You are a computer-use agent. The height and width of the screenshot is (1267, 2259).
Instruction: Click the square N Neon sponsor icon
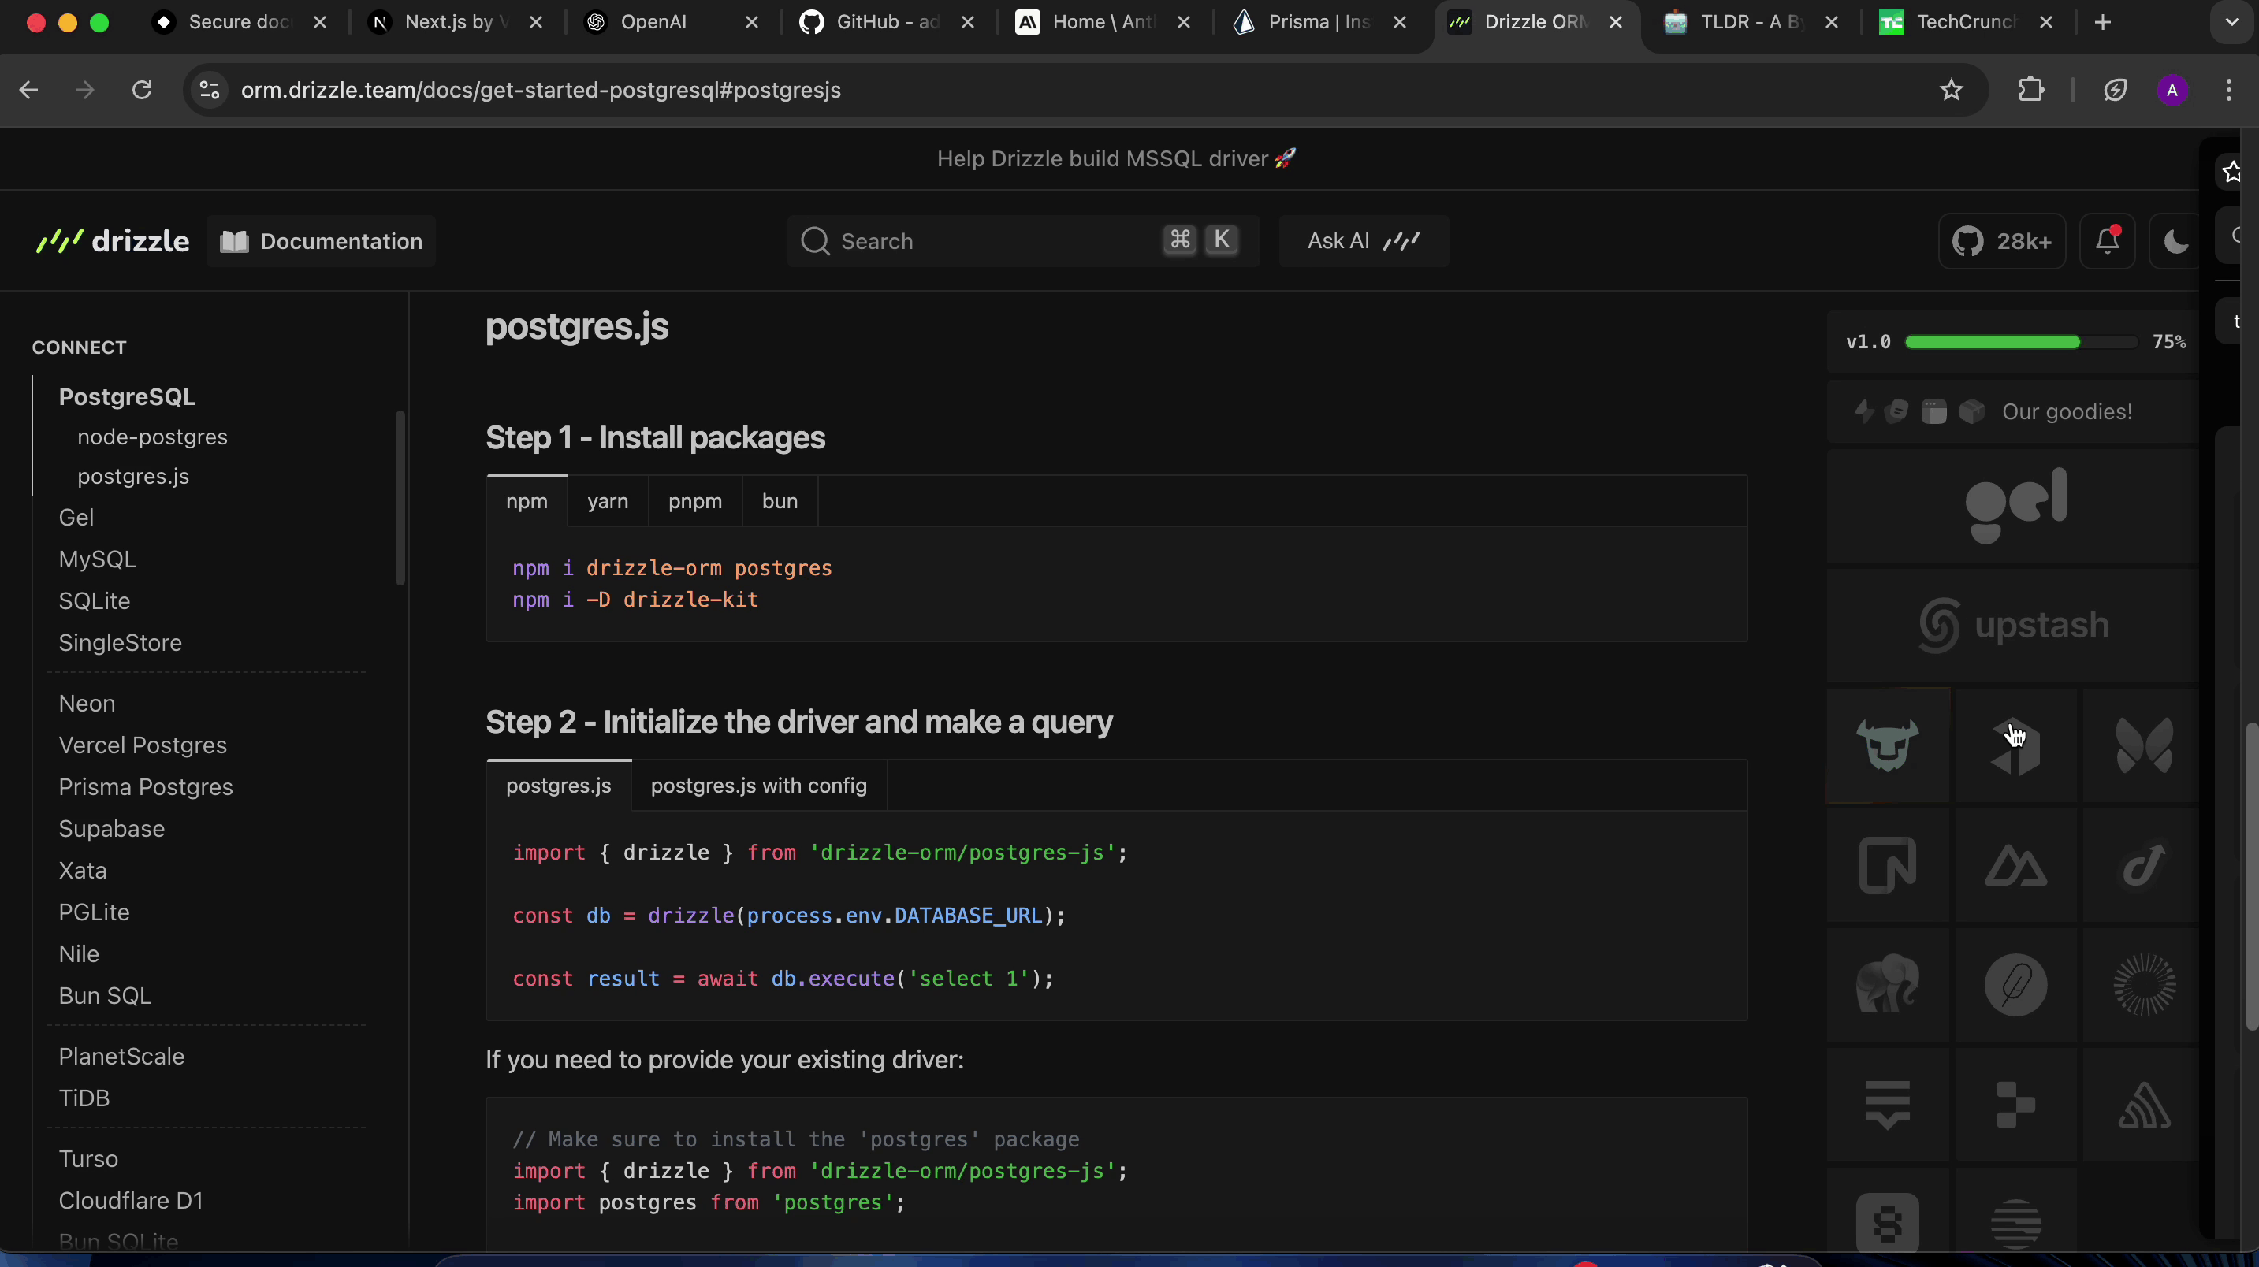tap(1888, 865)
